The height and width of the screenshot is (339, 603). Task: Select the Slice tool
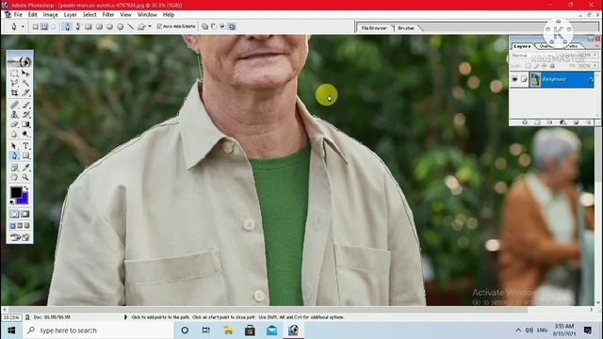point(25,92)
